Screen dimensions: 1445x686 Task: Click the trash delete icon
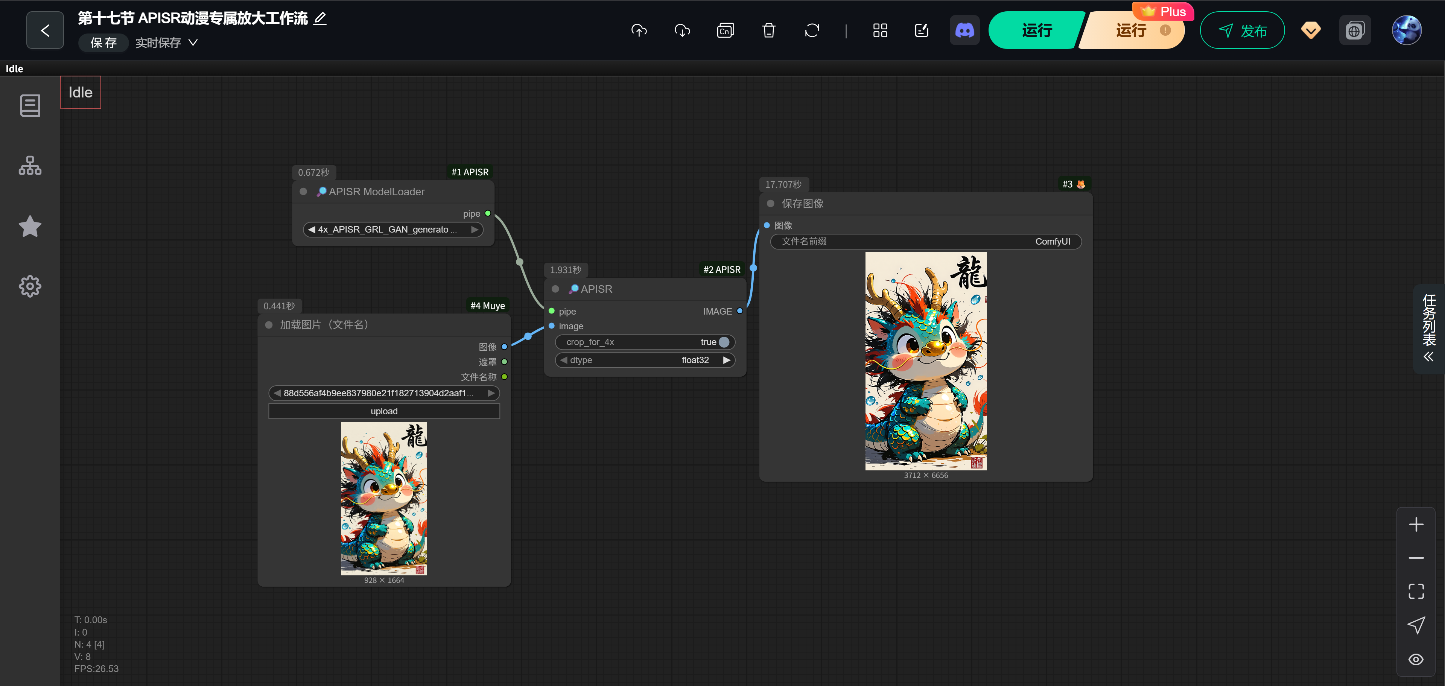pyautogui.click(x=768, y=30)
